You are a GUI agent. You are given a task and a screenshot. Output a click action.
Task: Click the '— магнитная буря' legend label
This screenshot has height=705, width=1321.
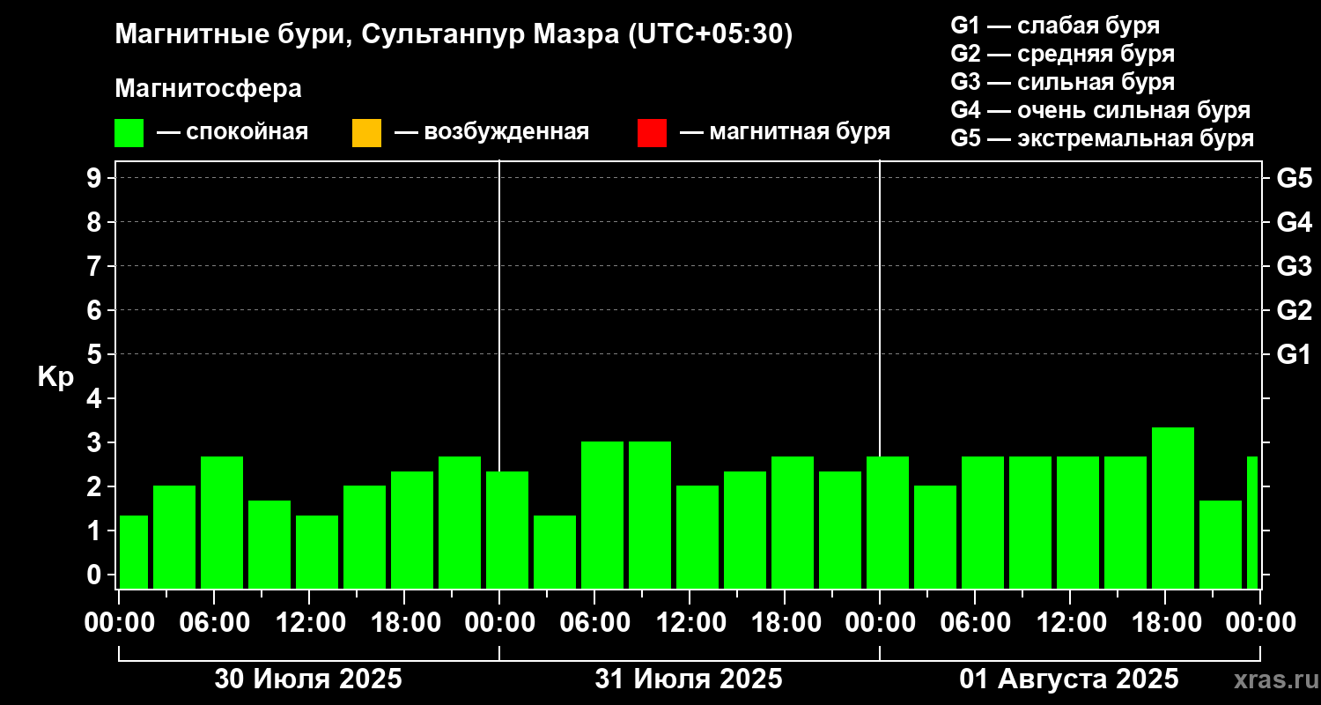click(786, 132)
